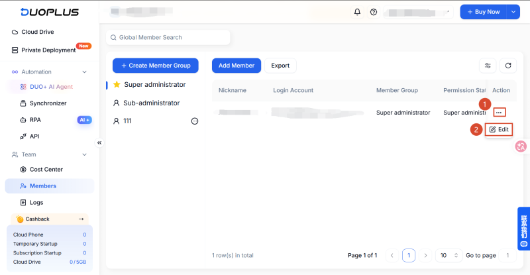Select Sub-administrator group
Screen dimensions: 530x275
click(x=152, y=103)
